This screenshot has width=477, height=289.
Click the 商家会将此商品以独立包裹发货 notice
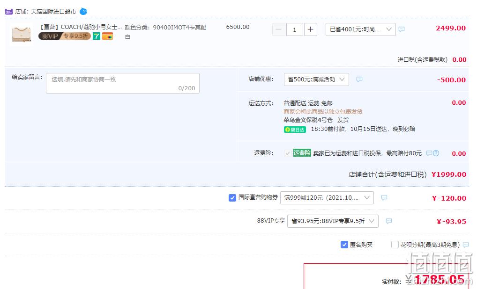point(323,112)
